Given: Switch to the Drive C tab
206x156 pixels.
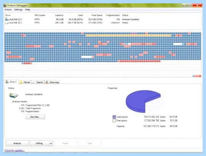Looking at the screenshot, I should (11, 82).
